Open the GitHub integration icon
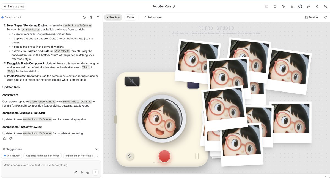 (300, 6)
